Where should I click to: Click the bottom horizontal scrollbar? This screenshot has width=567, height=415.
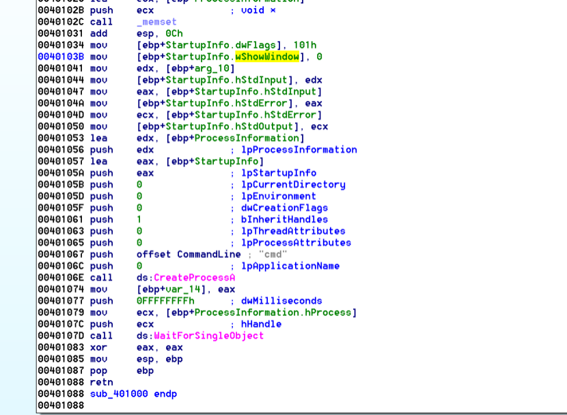[283, 413]
